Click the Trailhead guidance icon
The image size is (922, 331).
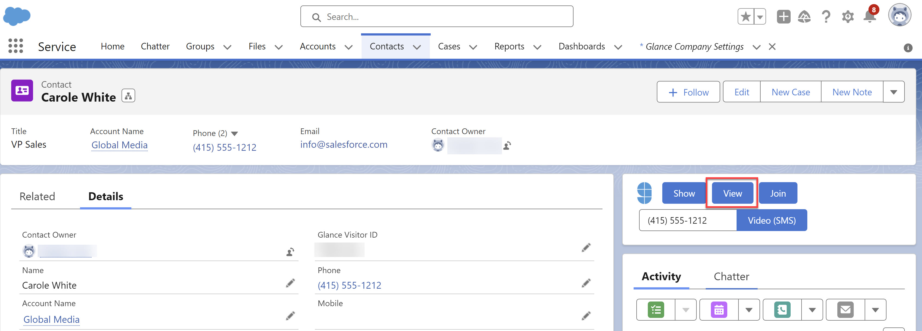coord(804,17)
